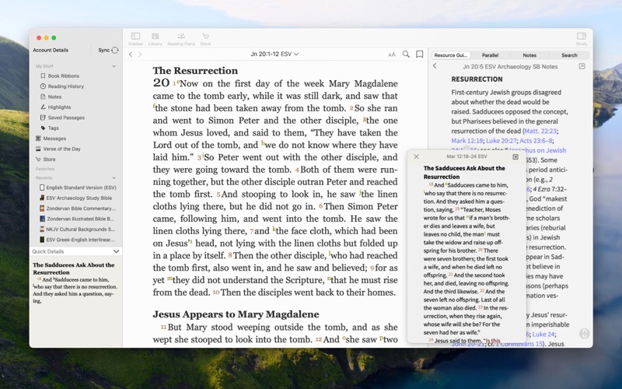Follow the Luke 20:27 reference link
Viewport: 622px width, 389px height.
pyautogui.click(x=502, y=141)
